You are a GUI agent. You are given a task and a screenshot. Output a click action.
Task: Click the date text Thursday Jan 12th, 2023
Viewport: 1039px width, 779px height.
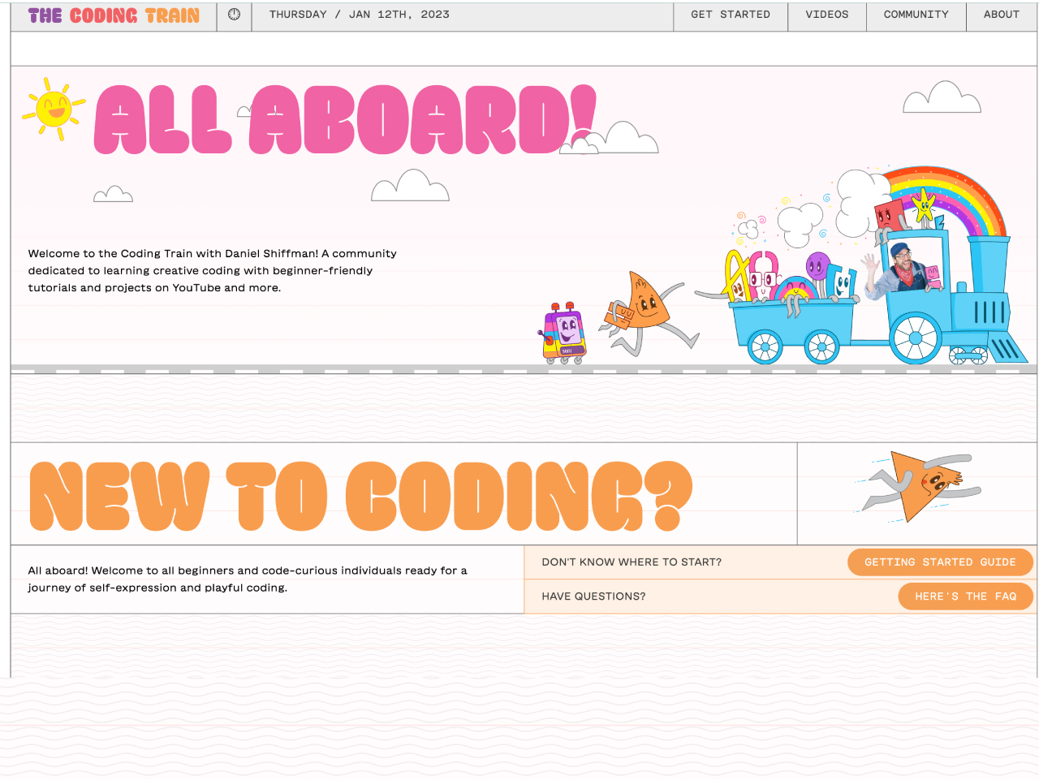[360, 15]
